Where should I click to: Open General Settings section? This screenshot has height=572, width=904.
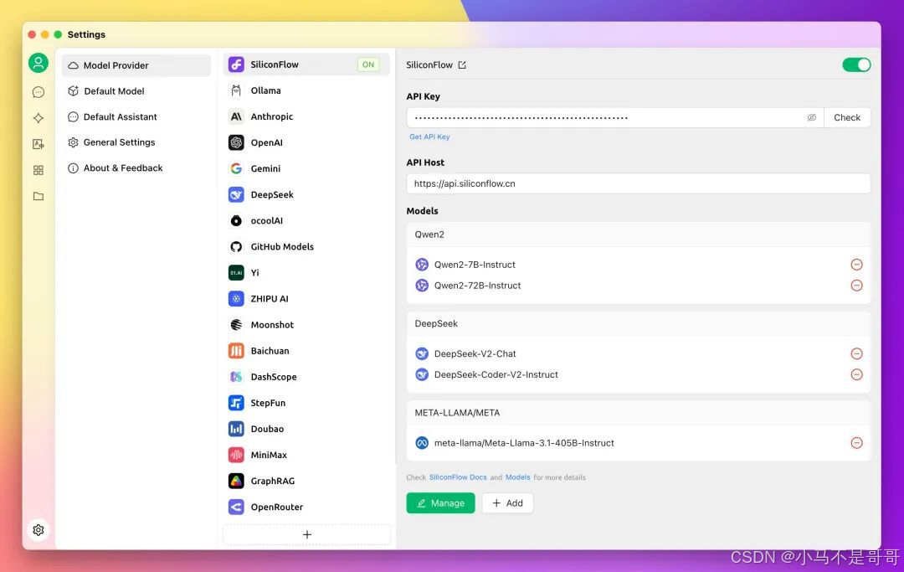[x=136, y=142]
